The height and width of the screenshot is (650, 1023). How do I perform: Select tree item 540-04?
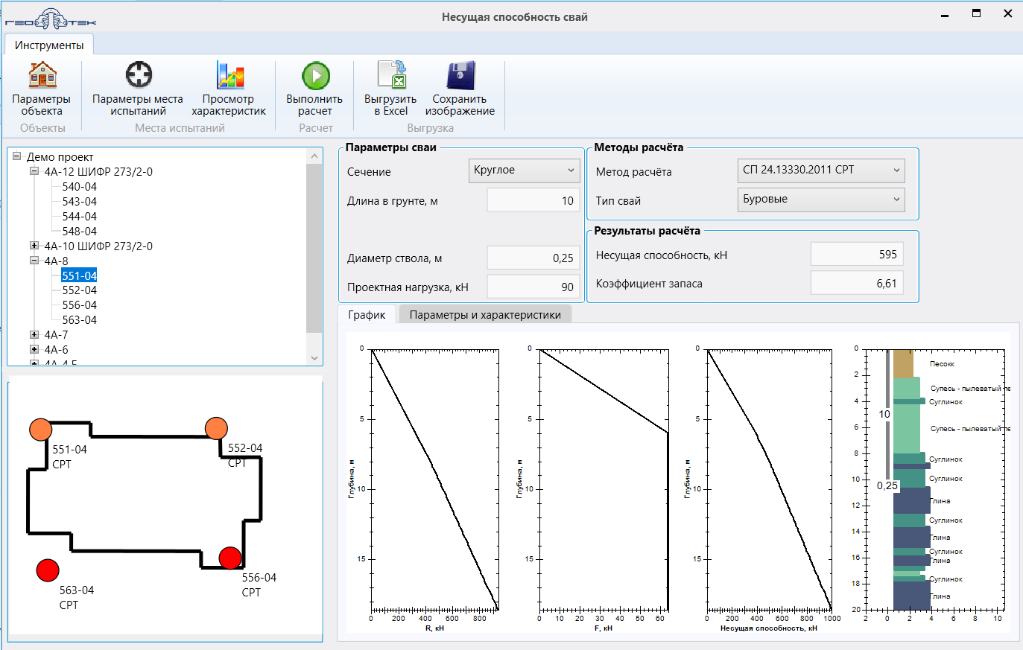point(80,186)
